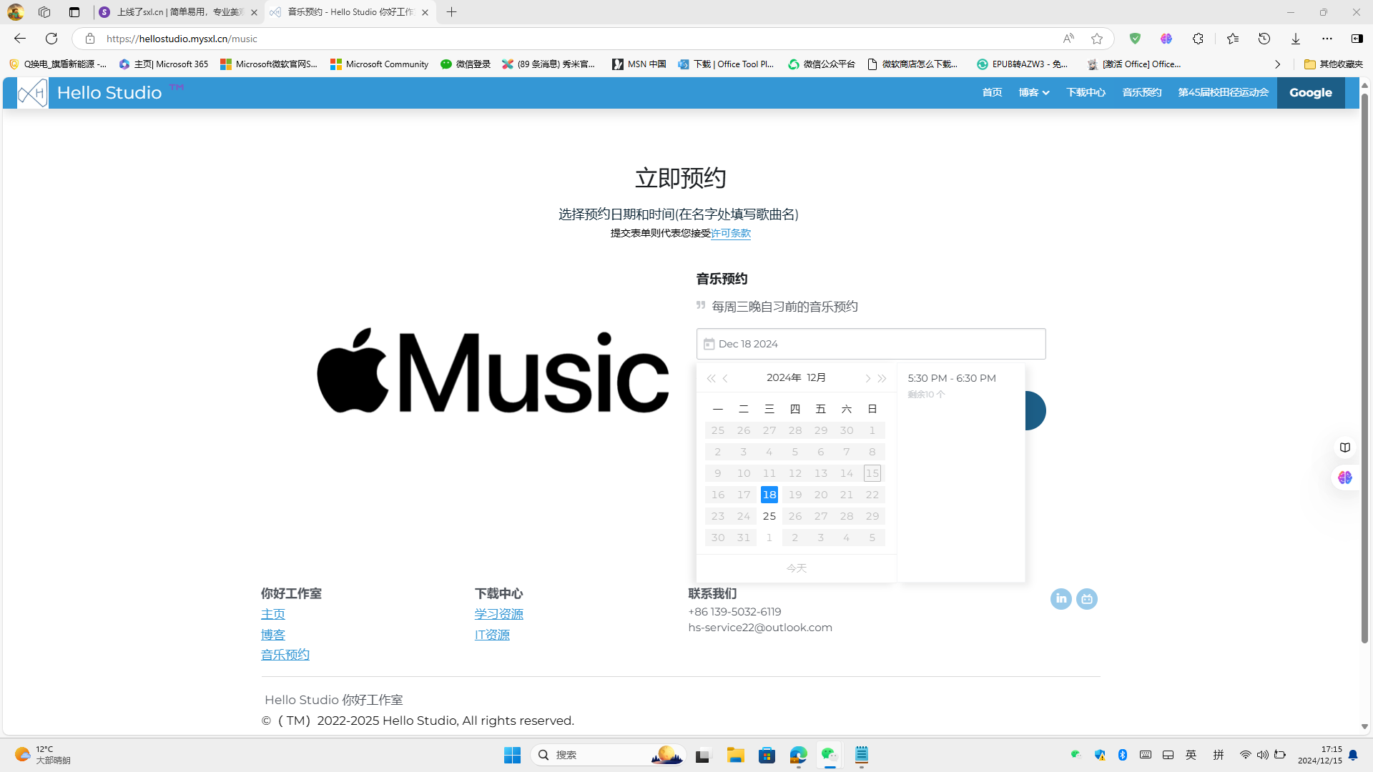Image resolution: width=1373 pixels, height=772 pixels.
Task: Click the book icon on right edge
Action: tap(1345, 447)
